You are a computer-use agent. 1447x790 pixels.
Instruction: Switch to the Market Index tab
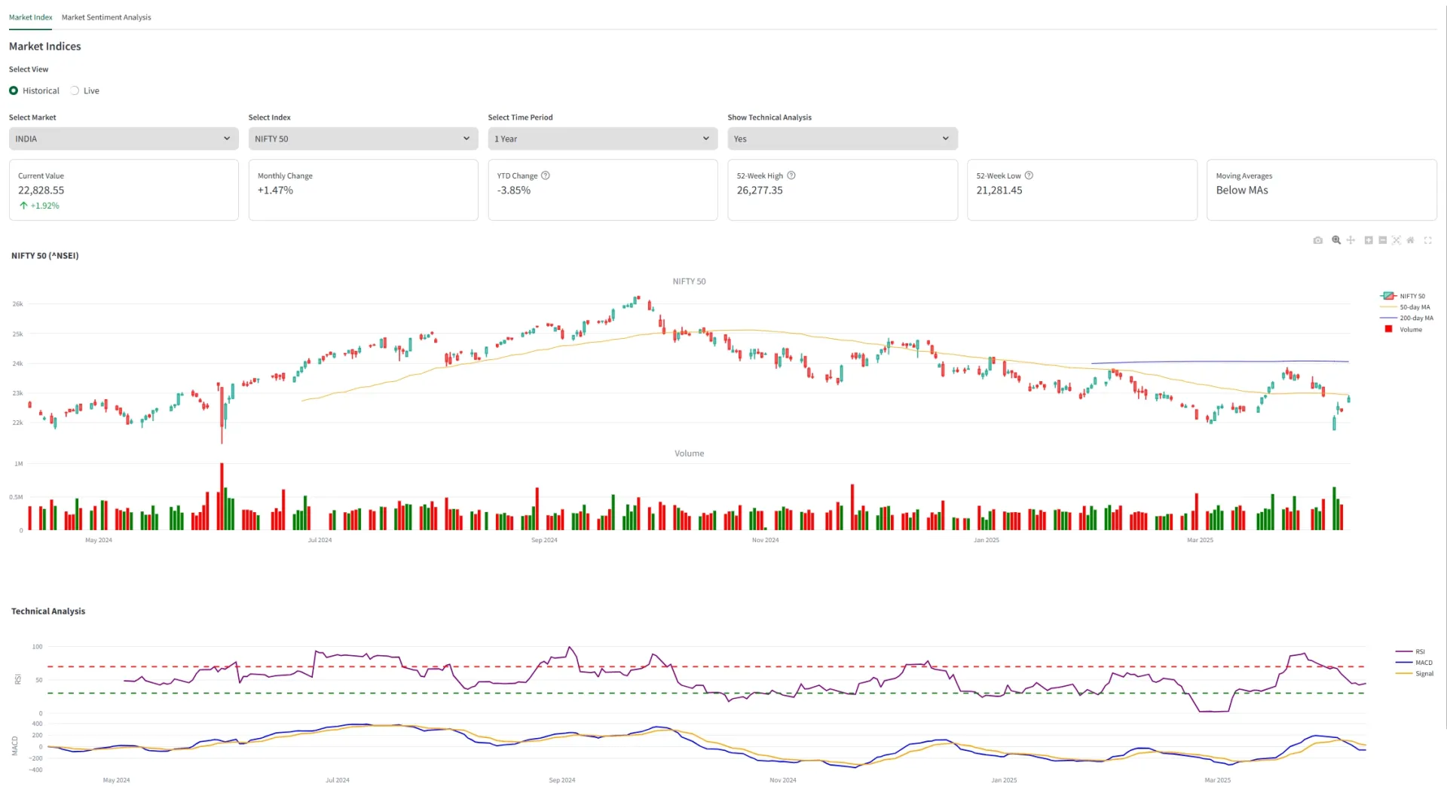coord(31,17)
